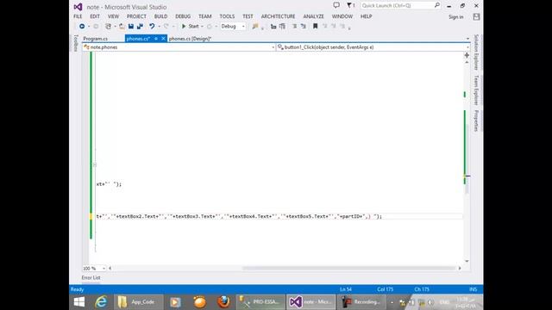This screenshot has width=552, height=310.
Task: Open the Undo history dropdown arrow
Action: [159, 27]
